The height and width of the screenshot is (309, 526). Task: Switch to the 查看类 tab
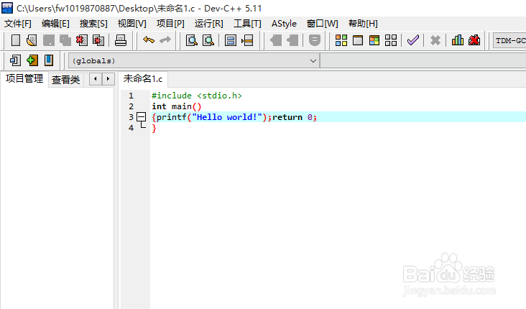(66, 80)
